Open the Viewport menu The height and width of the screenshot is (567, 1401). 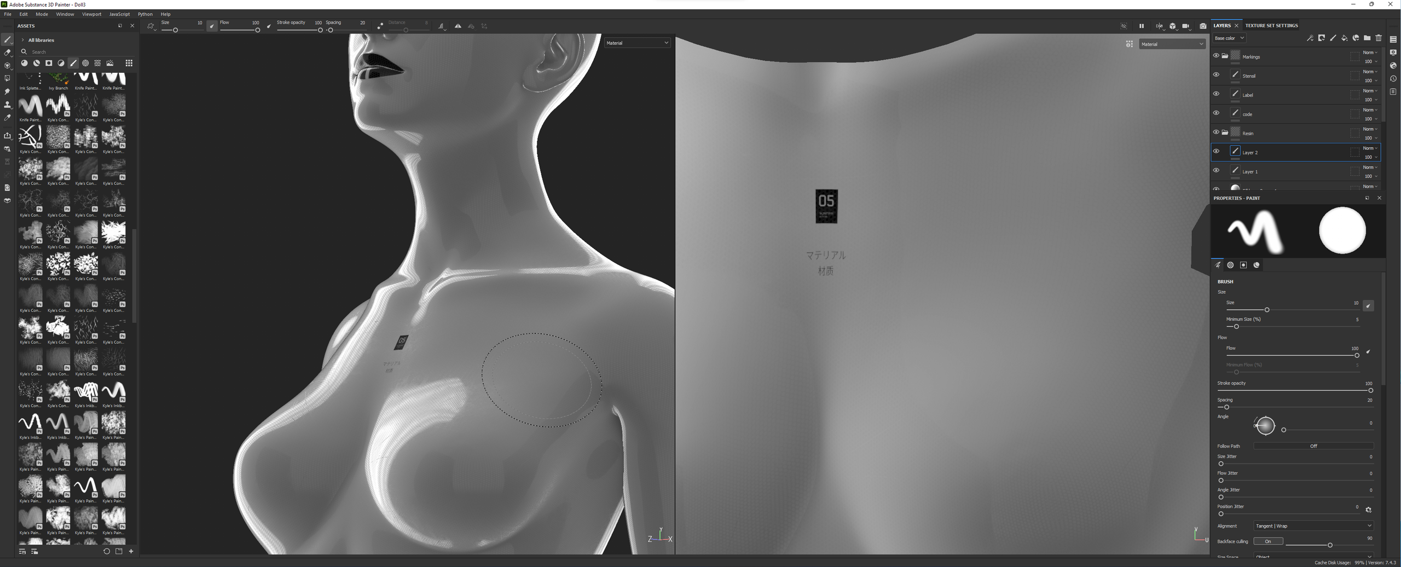(x=91, y=14)
